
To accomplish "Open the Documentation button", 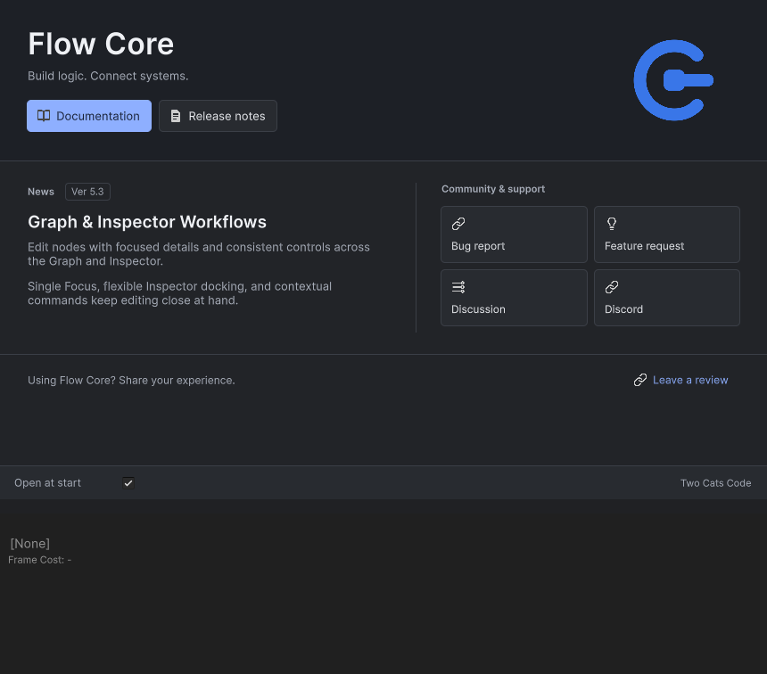I will coord(89,116).
